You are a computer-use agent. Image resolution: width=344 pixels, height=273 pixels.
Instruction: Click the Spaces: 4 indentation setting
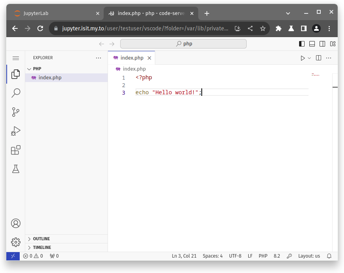coord(212,256)
